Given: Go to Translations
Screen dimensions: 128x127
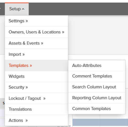Looking at the screenshot, I should click(37, 109).
